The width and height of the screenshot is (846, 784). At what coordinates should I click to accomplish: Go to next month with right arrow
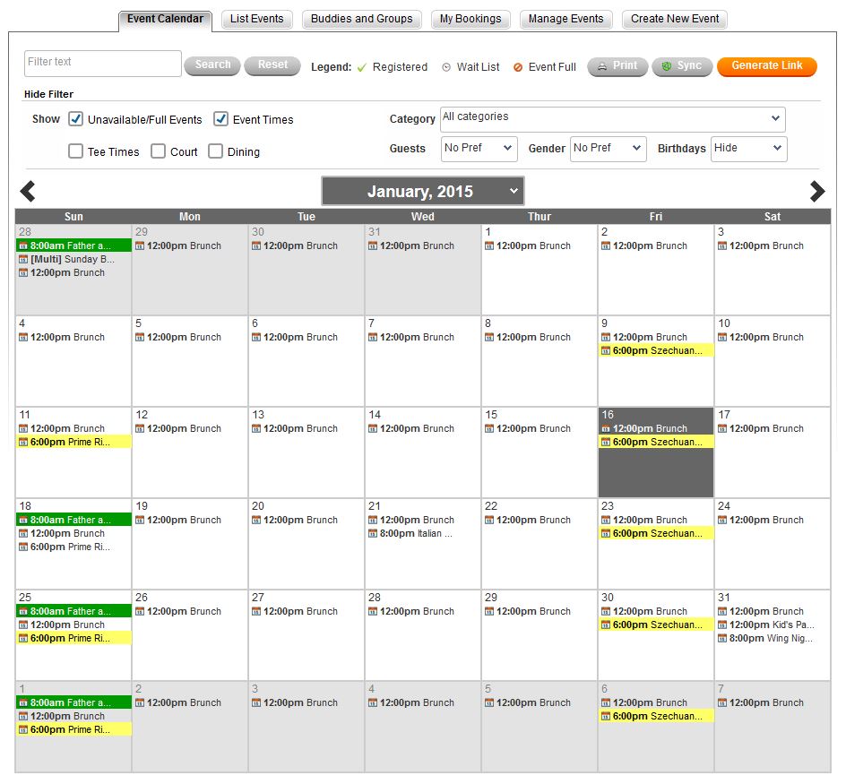(x=816, y=191)
